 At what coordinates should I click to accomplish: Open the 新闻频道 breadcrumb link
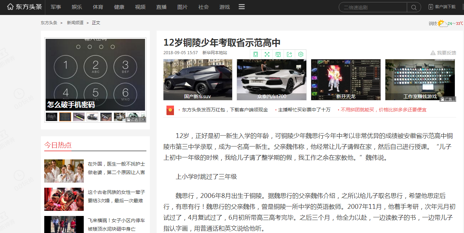tap(75, 23)
